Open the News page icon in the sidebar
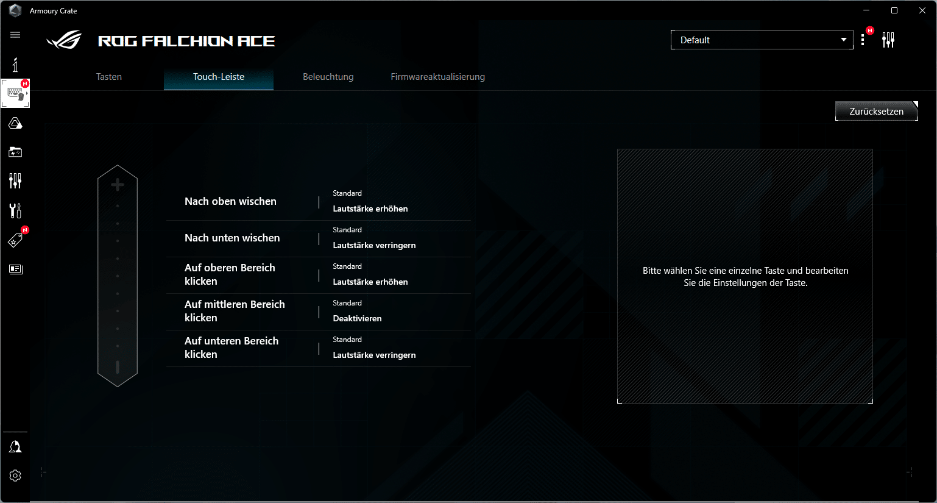 point(15,269)
